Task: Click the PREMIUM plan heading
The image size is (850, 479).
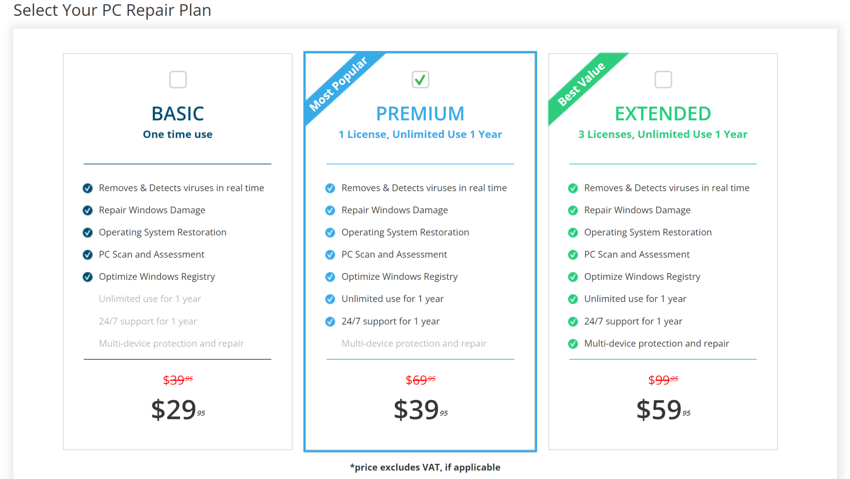Action: point(420,114)
